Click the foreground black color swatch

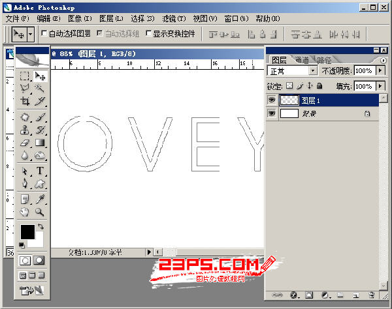pos(27,231)
